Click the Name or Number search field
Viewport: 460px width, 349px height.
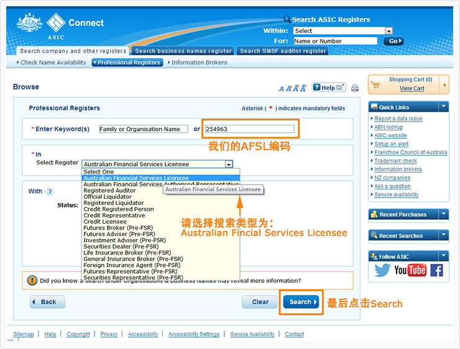[x=335, y=41]
